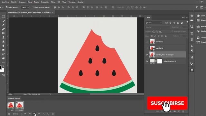Filter layers by pixel image kind
The width and height of the screenshot is (206, 116).
click(x=166, y=23)
